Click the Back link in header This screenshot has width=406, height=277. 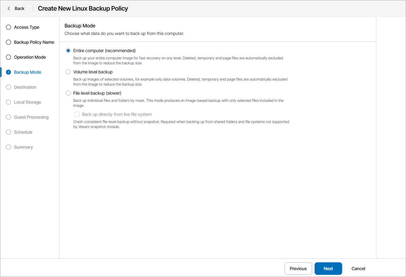pos(19,8)
